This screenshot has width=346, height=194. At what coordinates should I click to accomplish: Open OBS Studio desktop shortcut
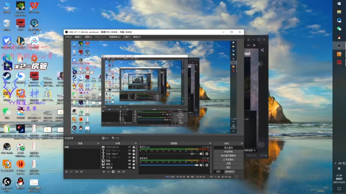pos(7,148)
